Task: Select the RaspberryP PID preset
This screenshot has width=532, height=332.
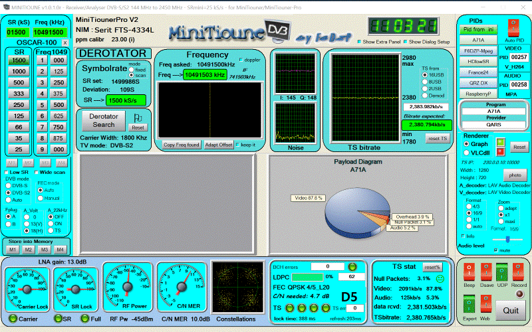Action: (478, 94)
